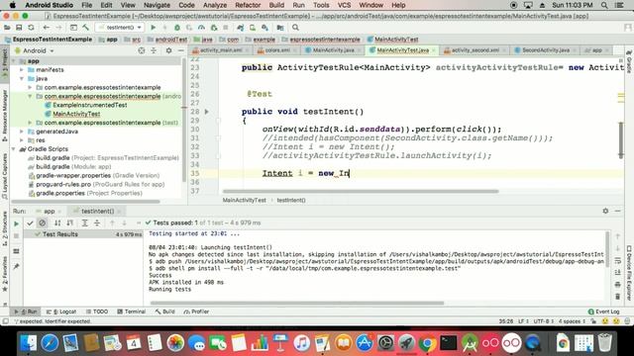Hide the Project panel with the minus icon
The image size is (634, 356).
[180, 50]
